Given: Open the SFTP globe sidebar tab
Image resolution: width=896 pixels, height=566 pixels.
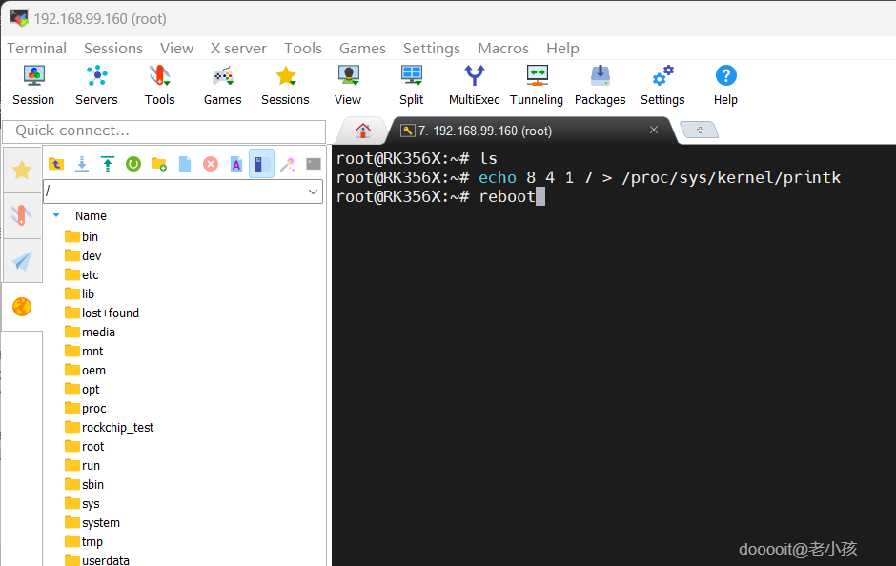Looking at the screenshot, I should tap(22, 307).
